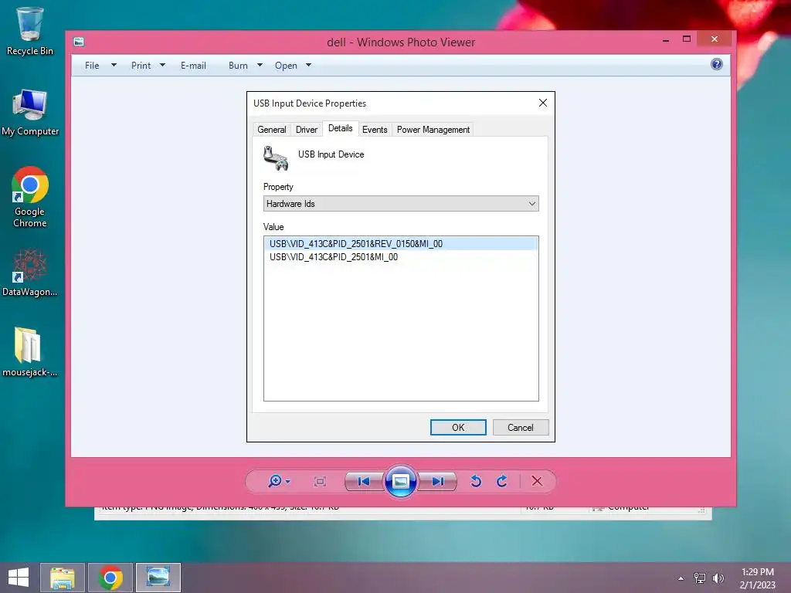Click the Photo Viewer title bar icon
The image size is (791, 593).
point(79,42)
